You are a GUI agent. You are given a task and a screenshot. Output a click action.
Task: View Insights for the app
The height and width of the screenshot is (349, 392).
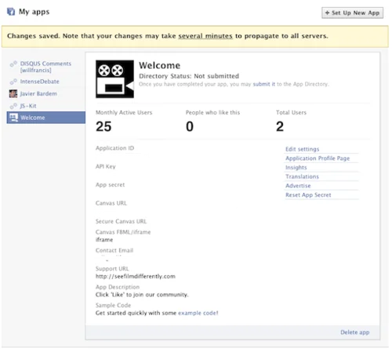pyautogui.click(x=296, y=167)
